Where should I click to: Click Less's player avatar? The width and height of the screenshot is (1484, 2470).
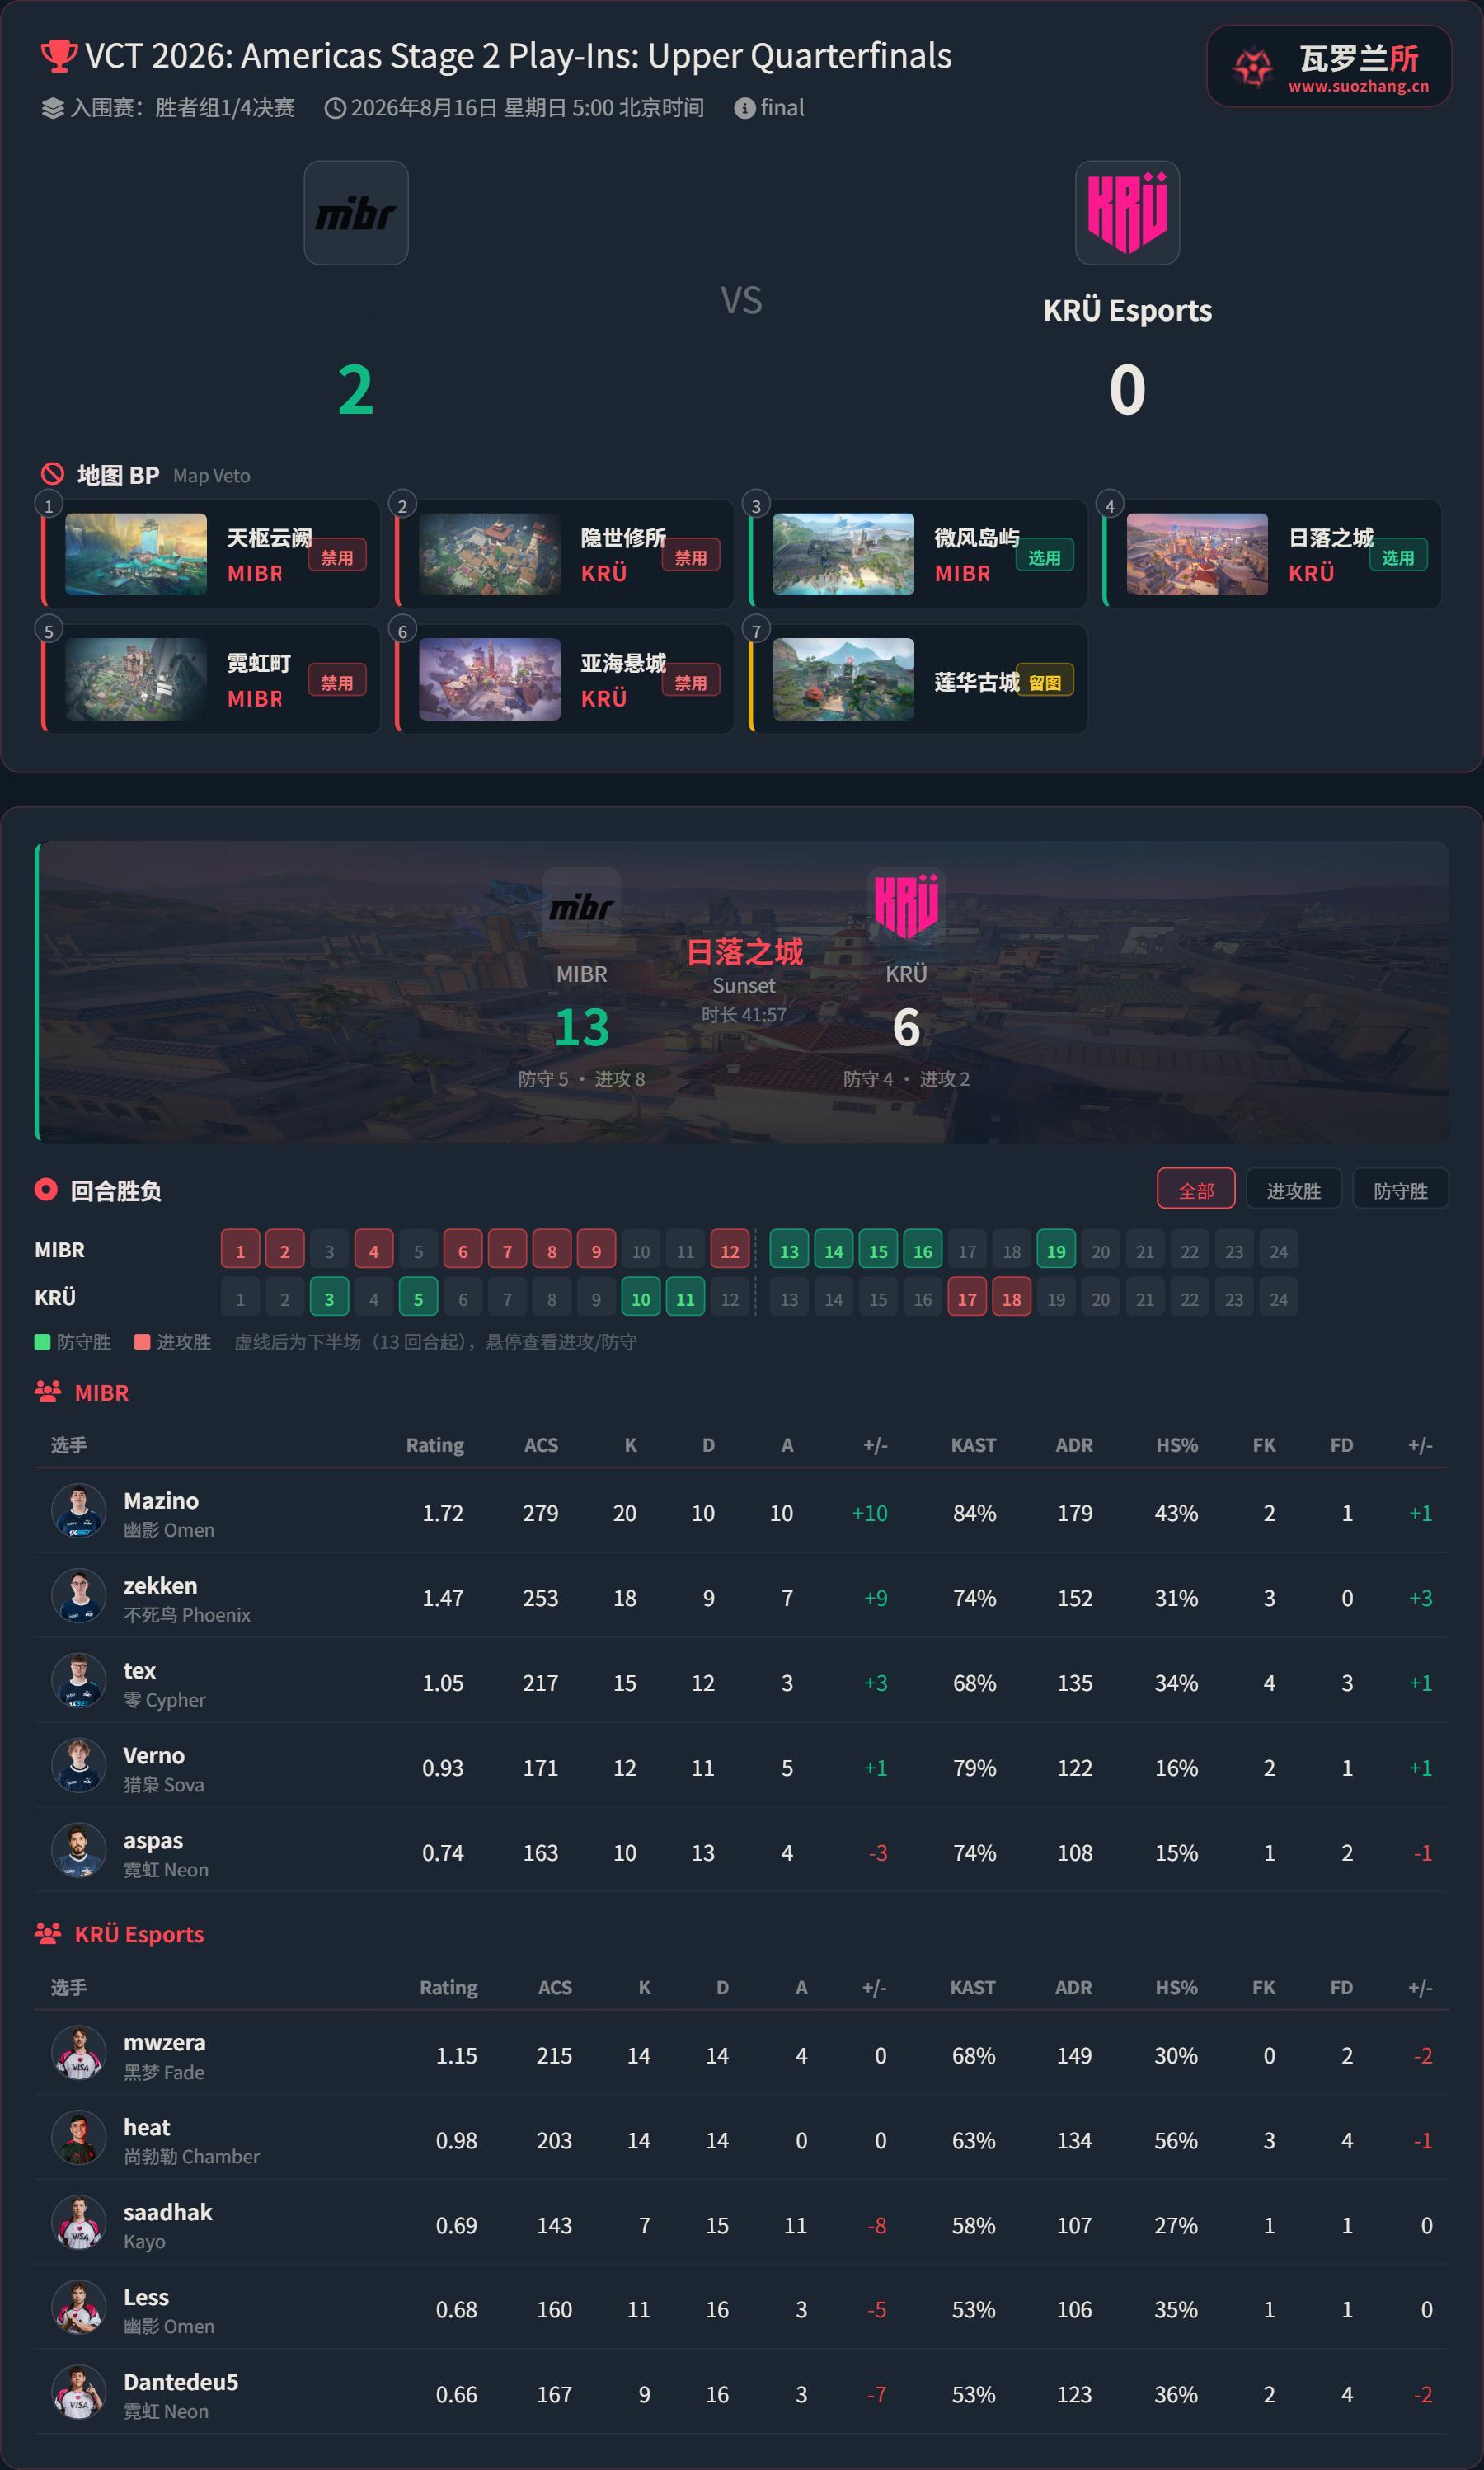point(79,2307)
